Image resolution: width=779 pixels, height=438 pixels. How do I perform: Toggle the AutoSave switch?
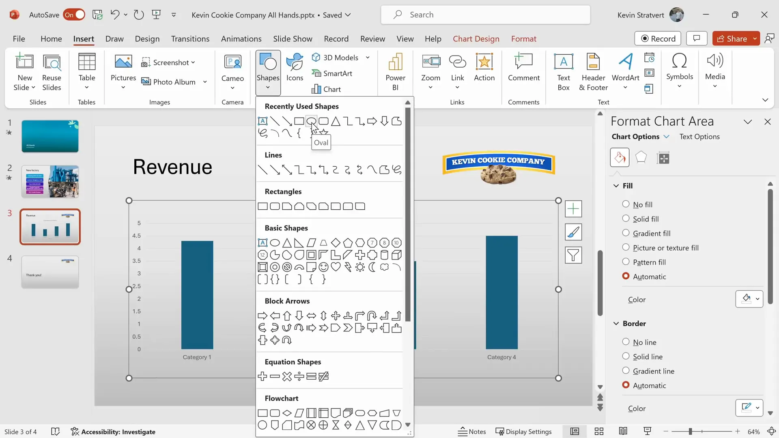74,15
